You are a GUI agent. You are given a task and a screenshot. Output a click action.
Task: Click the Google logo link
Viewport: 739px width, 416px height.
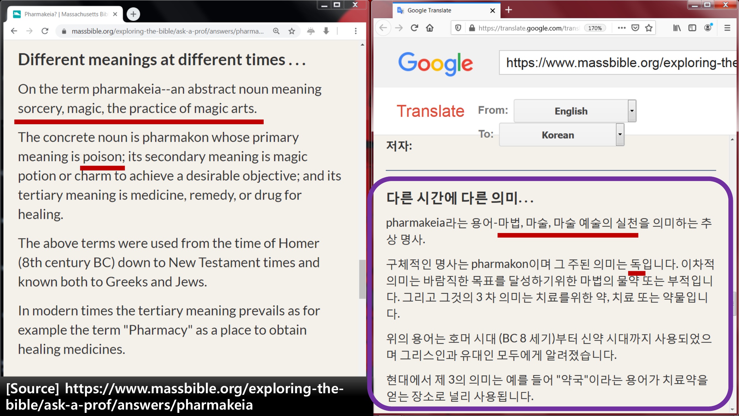pos(435,63)
